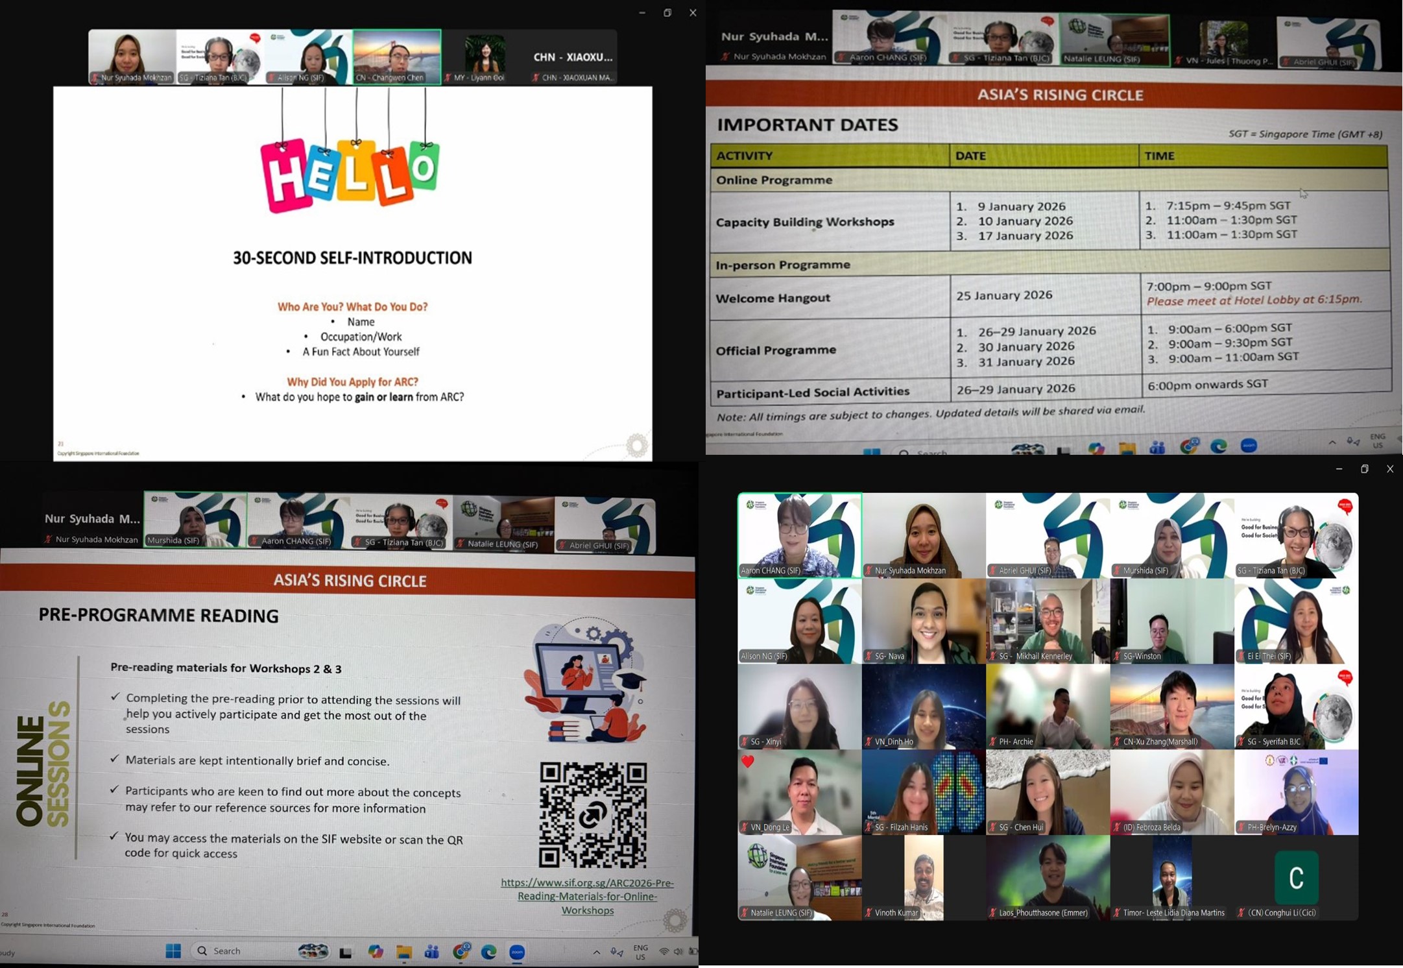Viewport: 1403px width, 968px height.
Task: Select SG-Winston's gallery tile
Action: (1172, 621)
